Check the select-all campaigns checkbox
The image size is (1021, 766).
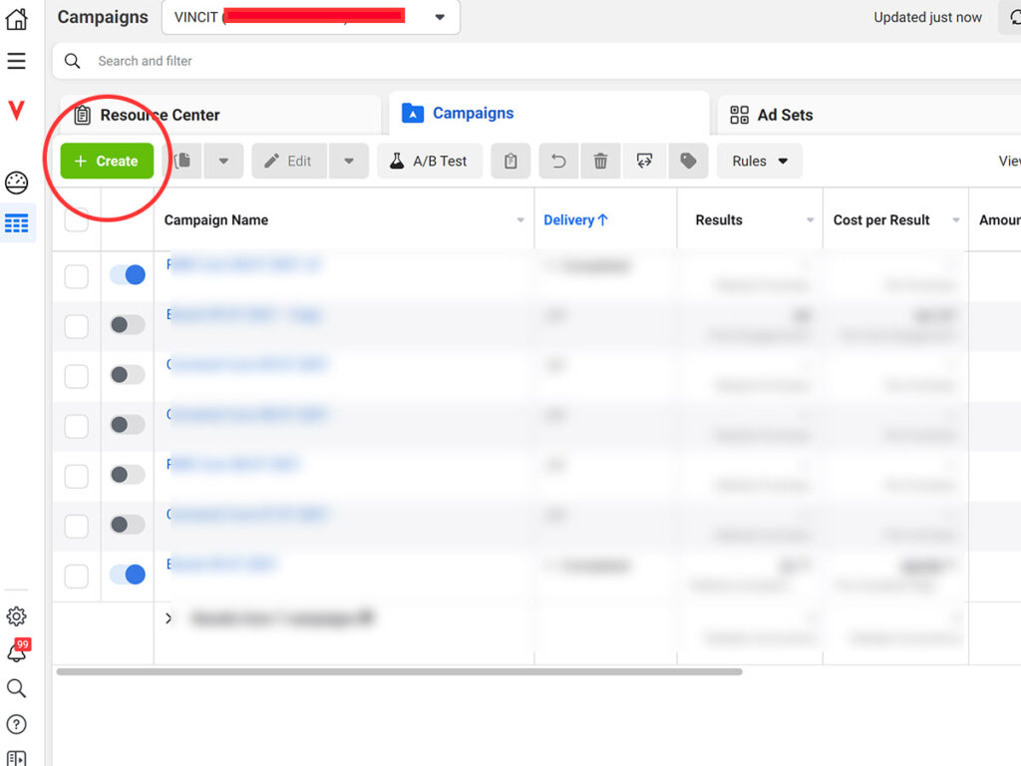point(76,219)
